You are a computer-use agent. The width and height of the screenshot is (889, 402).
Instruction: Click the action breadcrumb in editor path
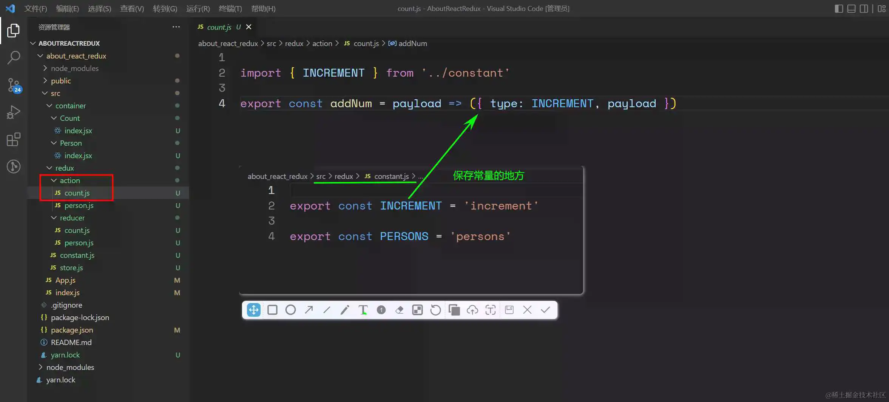coord(322,43)
